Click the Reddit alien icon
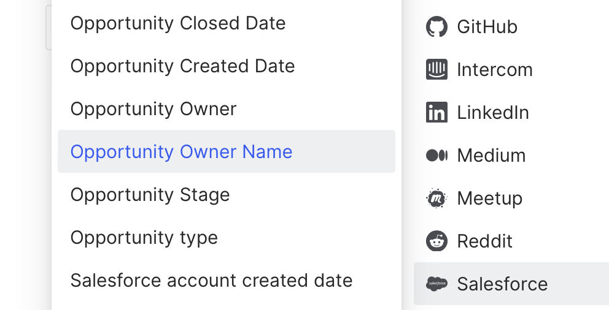 pos(436,241)
